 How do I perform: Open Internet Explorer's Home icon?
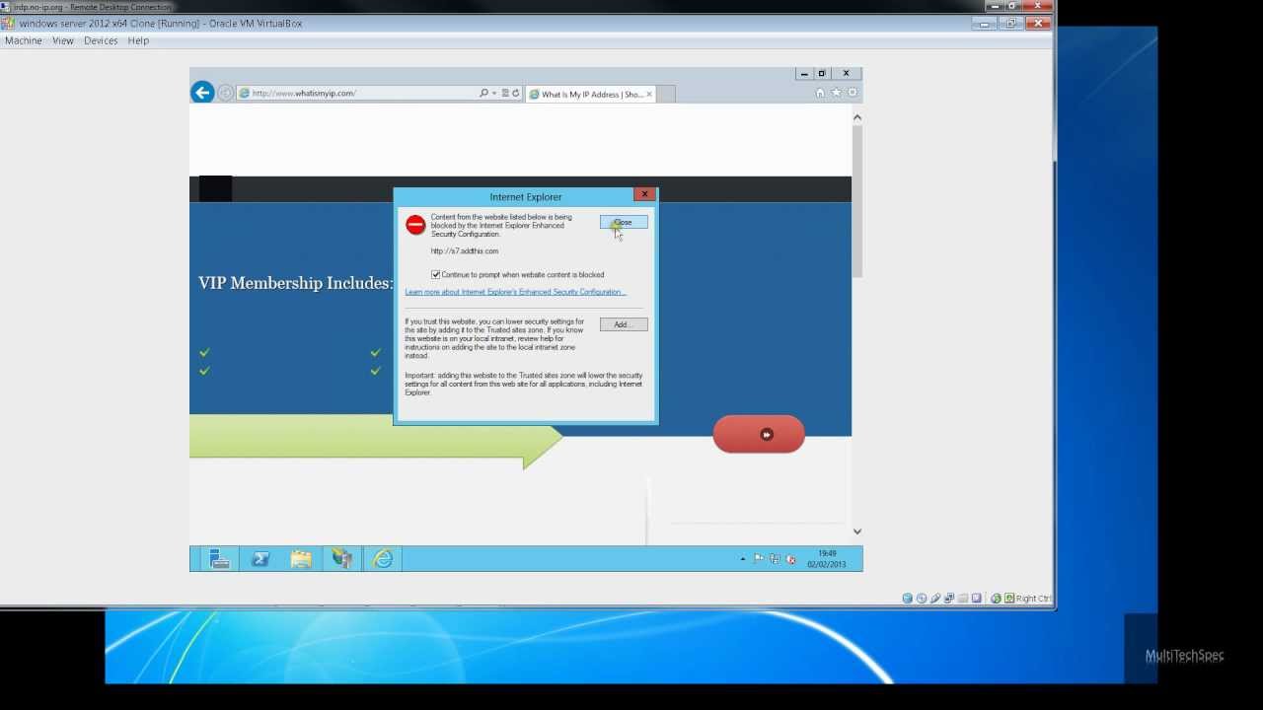pos(820,93)
